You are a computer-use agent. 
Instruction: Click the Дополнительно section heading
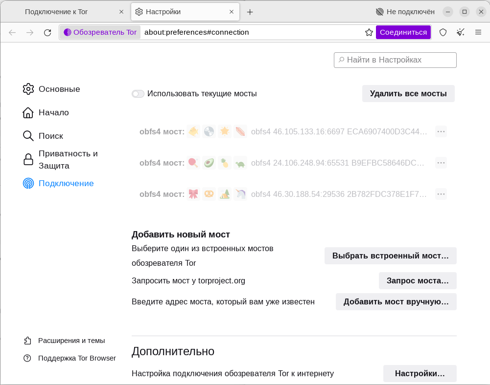click(x=173, y=351)
